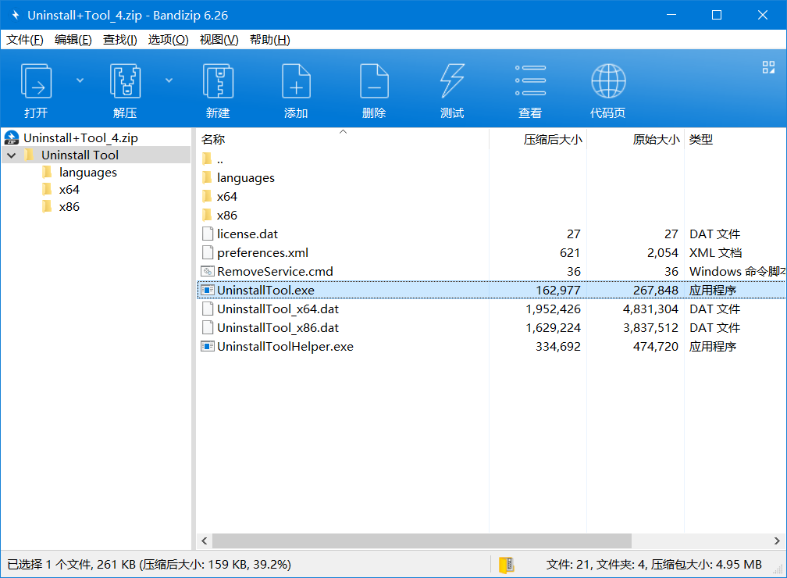The height and width of the screenshot is (578, 787).
Task: Click the horizontal scrollbar thumb
Action: [x=422, y=541]
